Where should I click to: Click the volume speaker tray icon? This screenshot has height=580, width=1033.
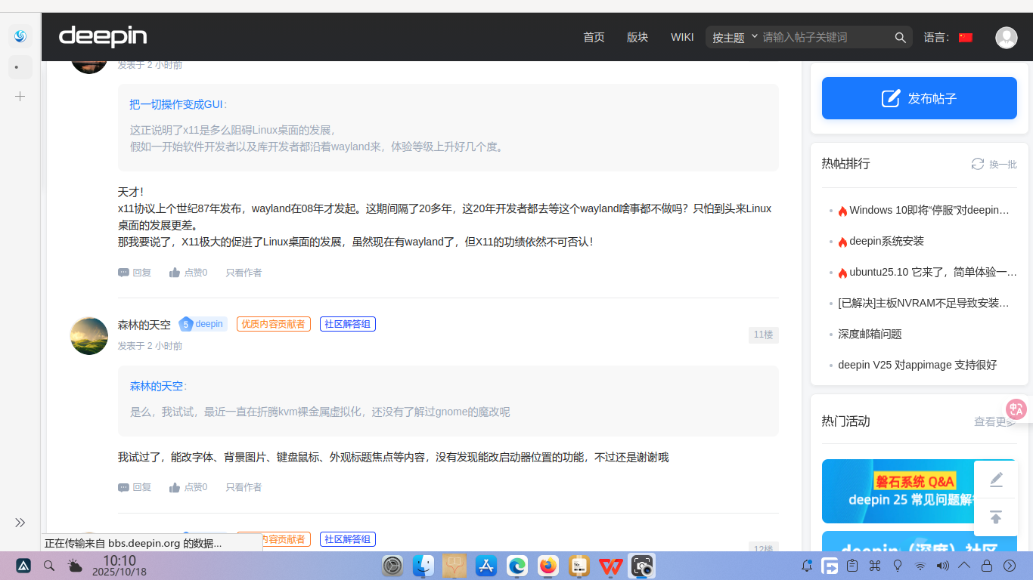(942, 566)
